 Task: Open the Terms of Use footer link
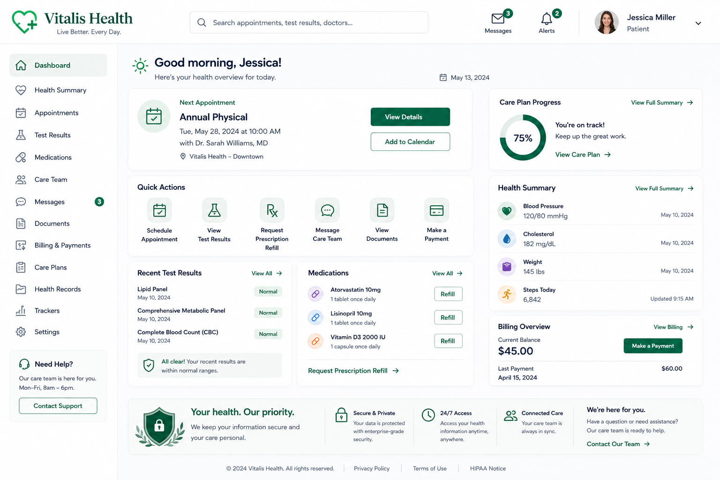pyautogui.click(x=430, y=468)
